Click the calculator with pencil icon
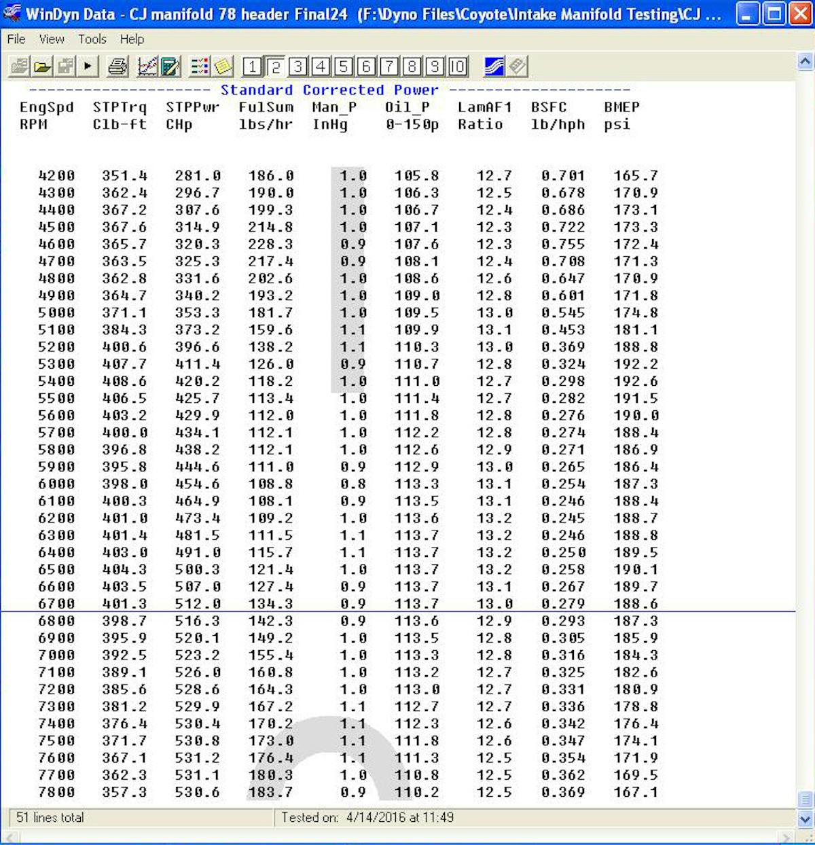Viewport: 815px width, 845px height. tap(170, 66)
